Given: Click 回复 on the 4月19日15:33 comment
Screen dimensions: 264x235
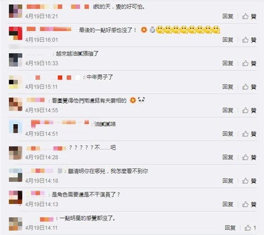Looking at the screenshot, I should pyautogui.click(x=228, y=63).
